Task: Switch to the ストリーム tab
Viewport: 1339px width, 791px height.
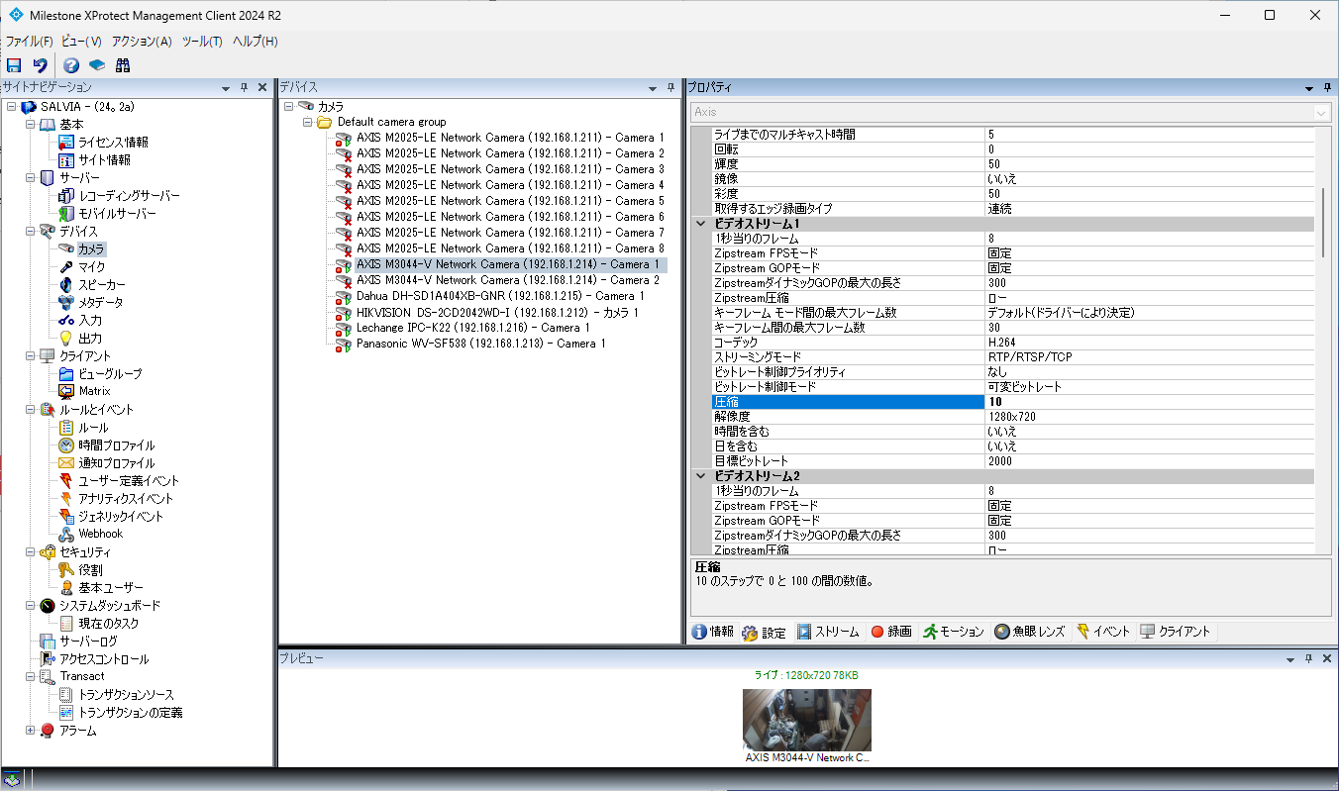Action: pyautogui.click(x=829, y=632)
